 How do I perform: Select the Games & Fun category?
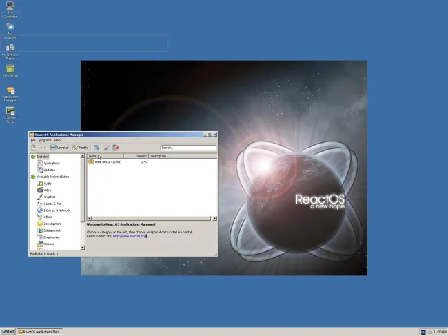[52, 204]
